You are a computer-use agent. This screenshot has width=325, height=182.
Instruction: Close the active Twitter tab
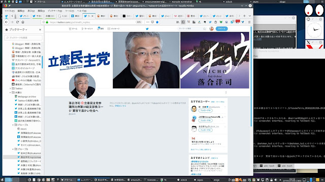coord(92,16)
